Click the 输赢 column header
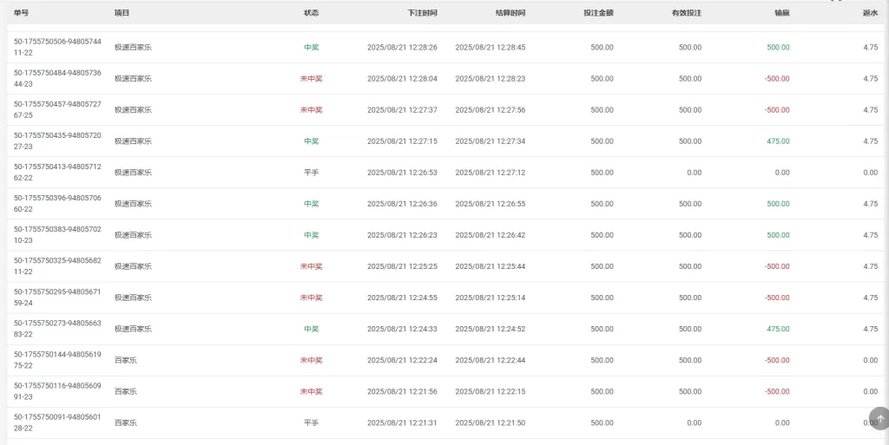 coord(782,12)
